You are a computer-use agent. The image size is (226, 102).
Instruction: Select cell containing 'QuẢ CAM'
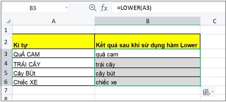pyautogui.click(x=53, y=53)
